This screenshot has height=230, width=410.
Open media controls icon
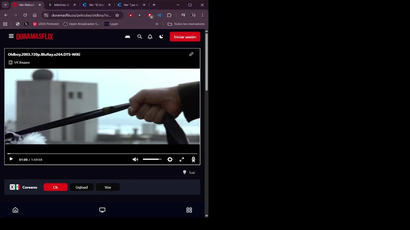pos(183,15)
